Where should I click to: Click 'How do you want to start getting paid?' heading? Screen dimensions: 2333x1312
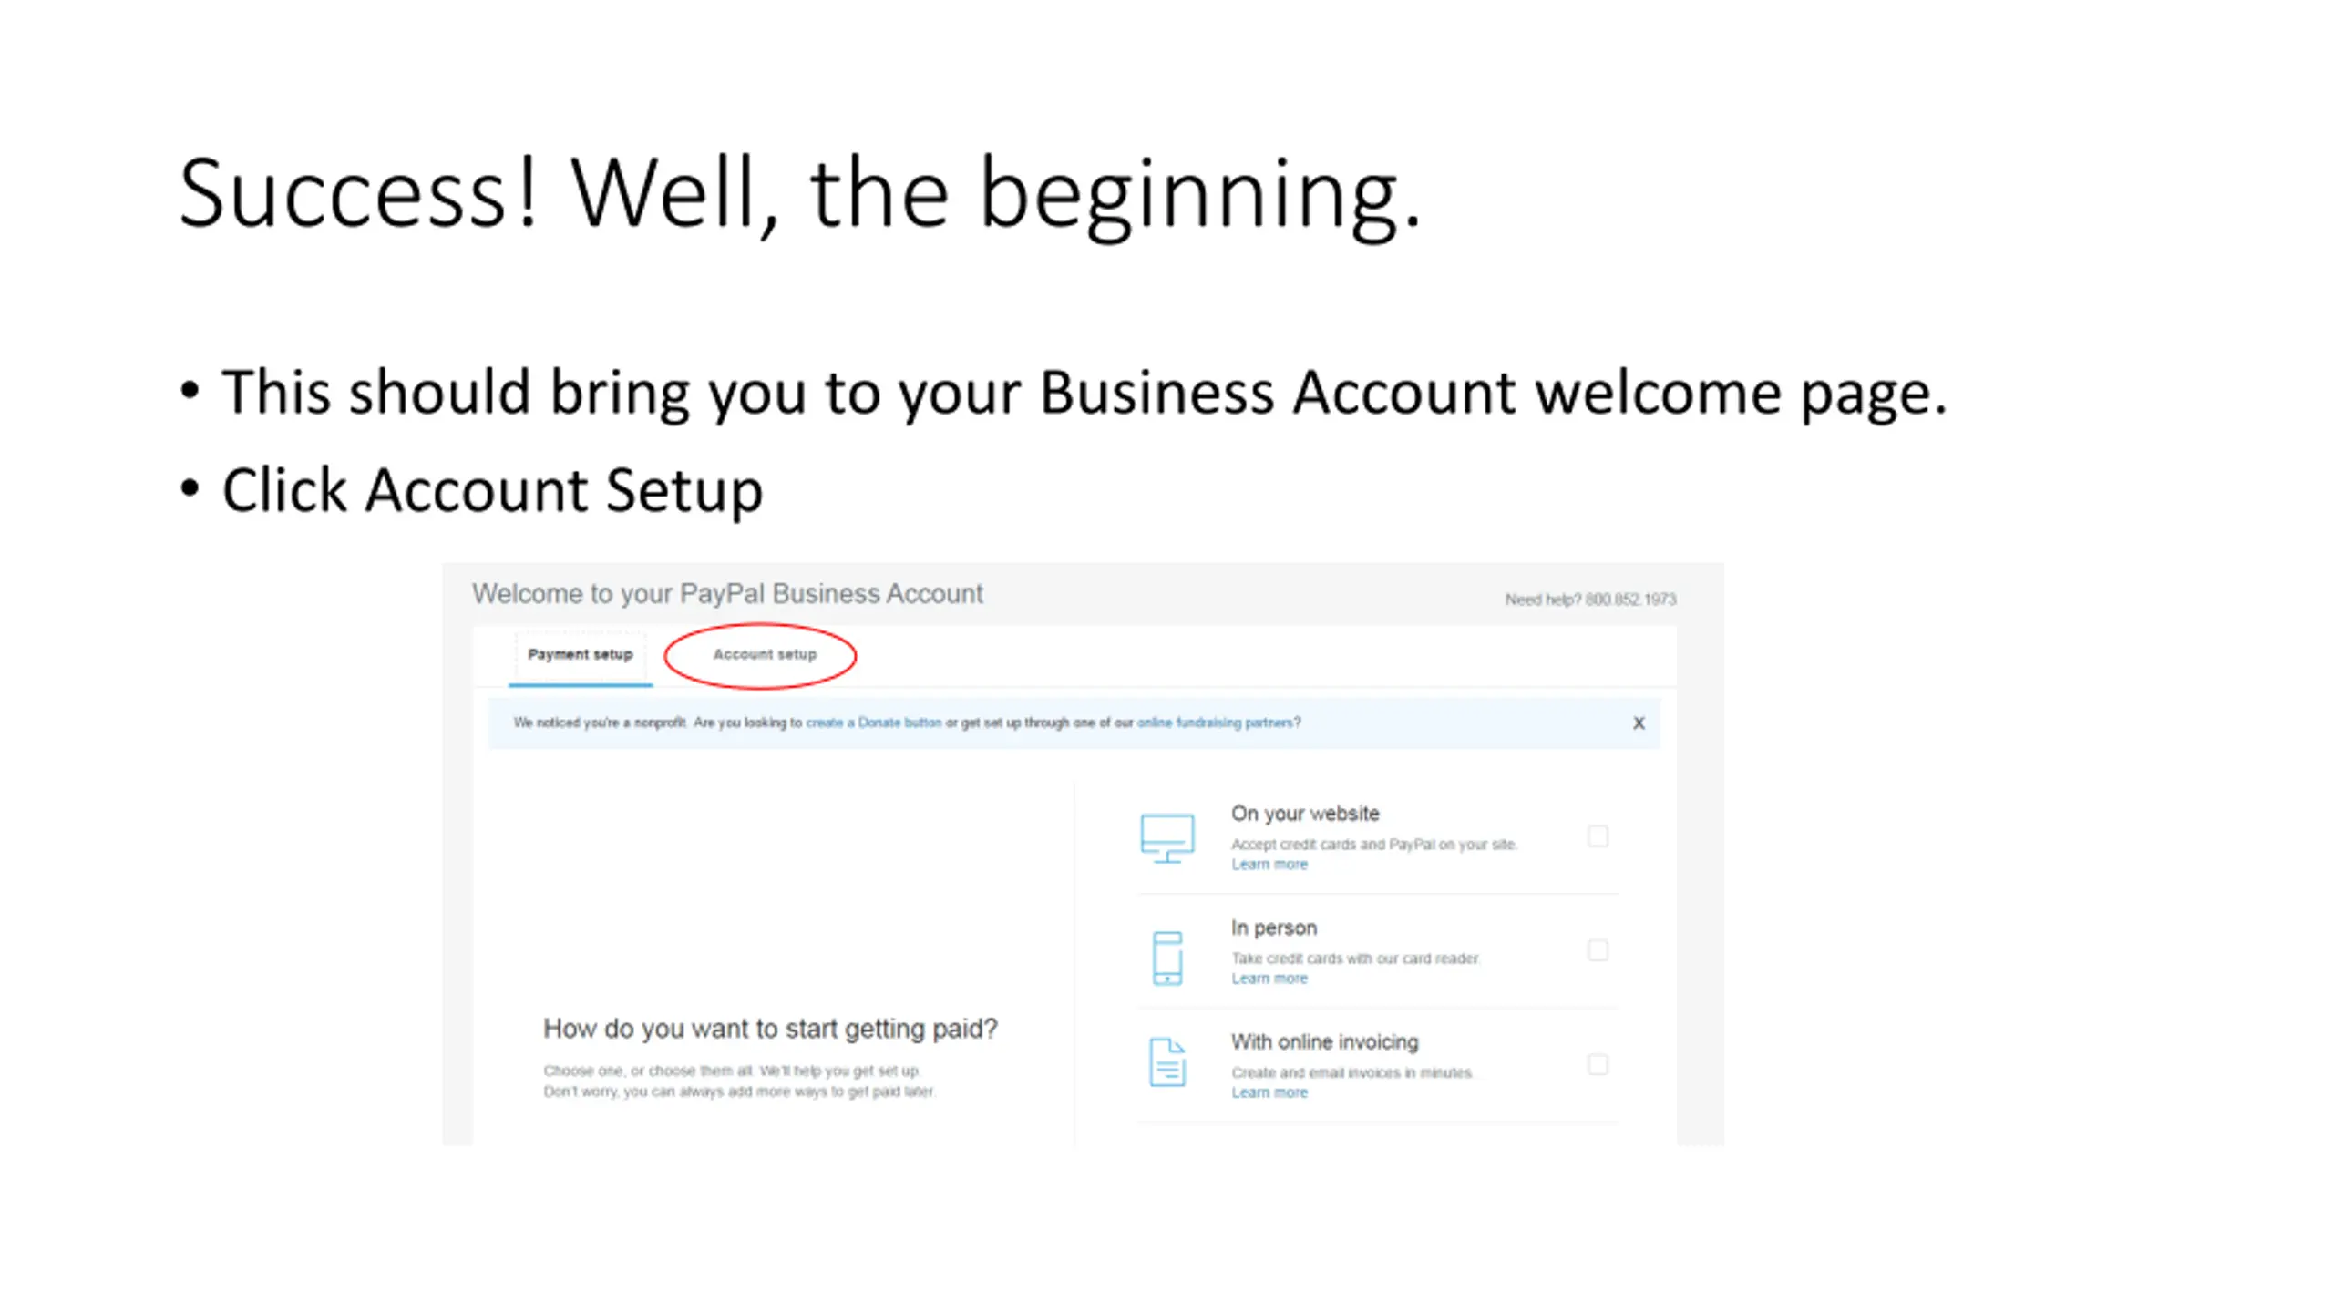tap(770, 1029)
